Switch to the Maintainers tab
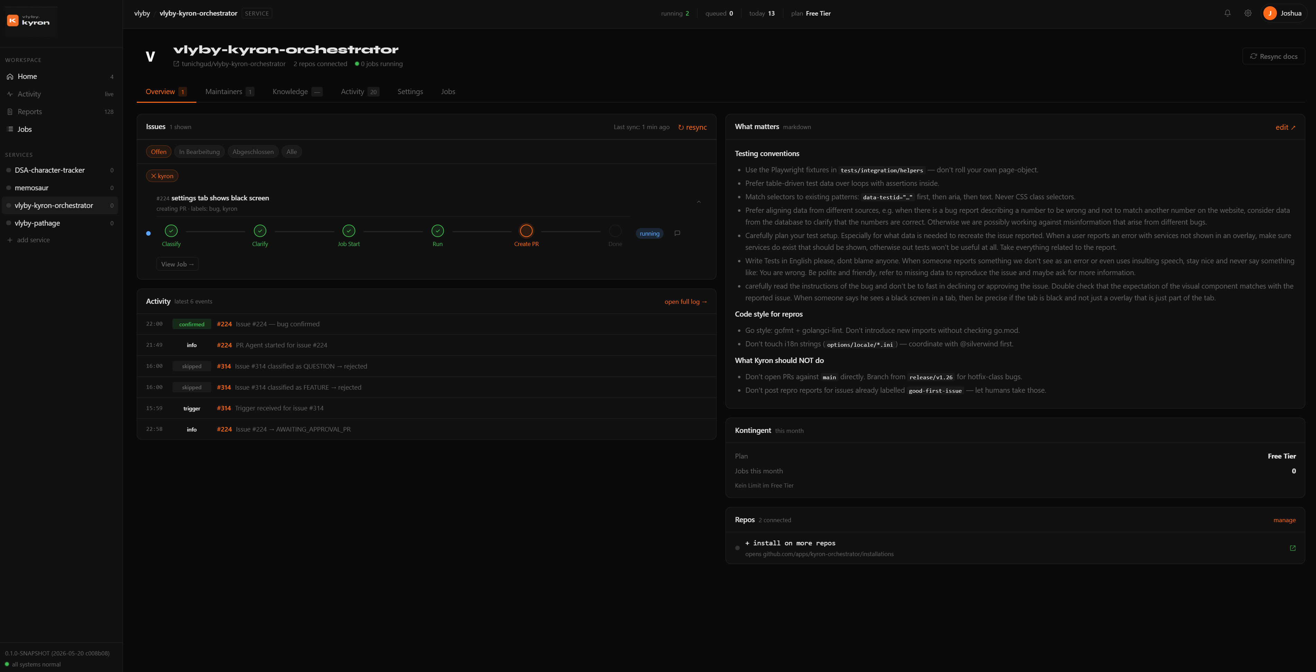The height and width of the screenshot is (672, 1316). click(x=229, y=92)
